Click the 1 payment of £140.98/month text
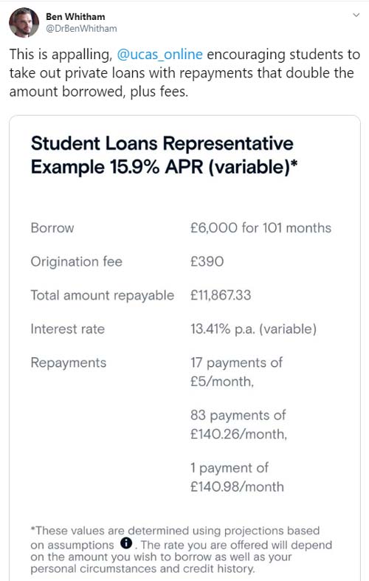Viewport: 369px width, 581px height. click(237, 477)
